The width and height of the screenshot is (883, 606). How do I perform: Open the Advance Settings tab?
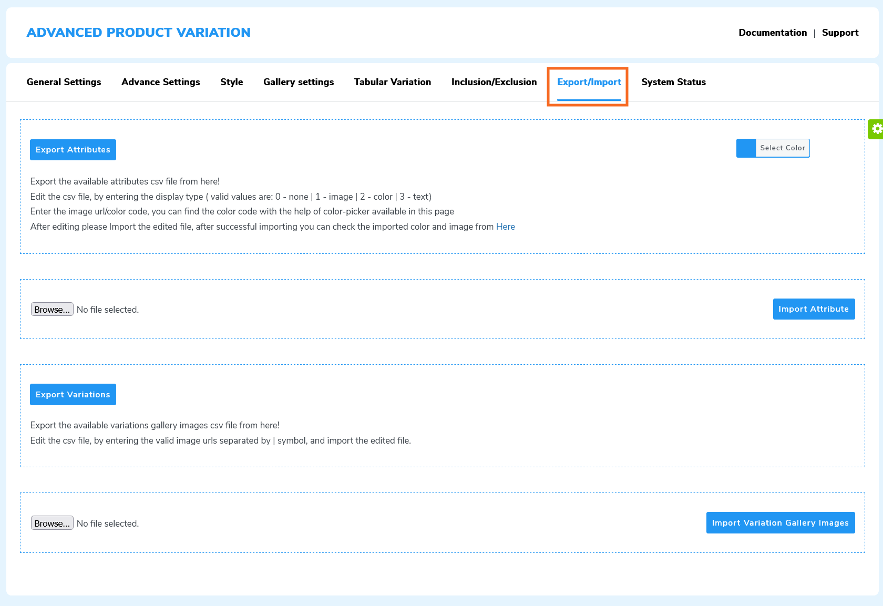(160, 82)
